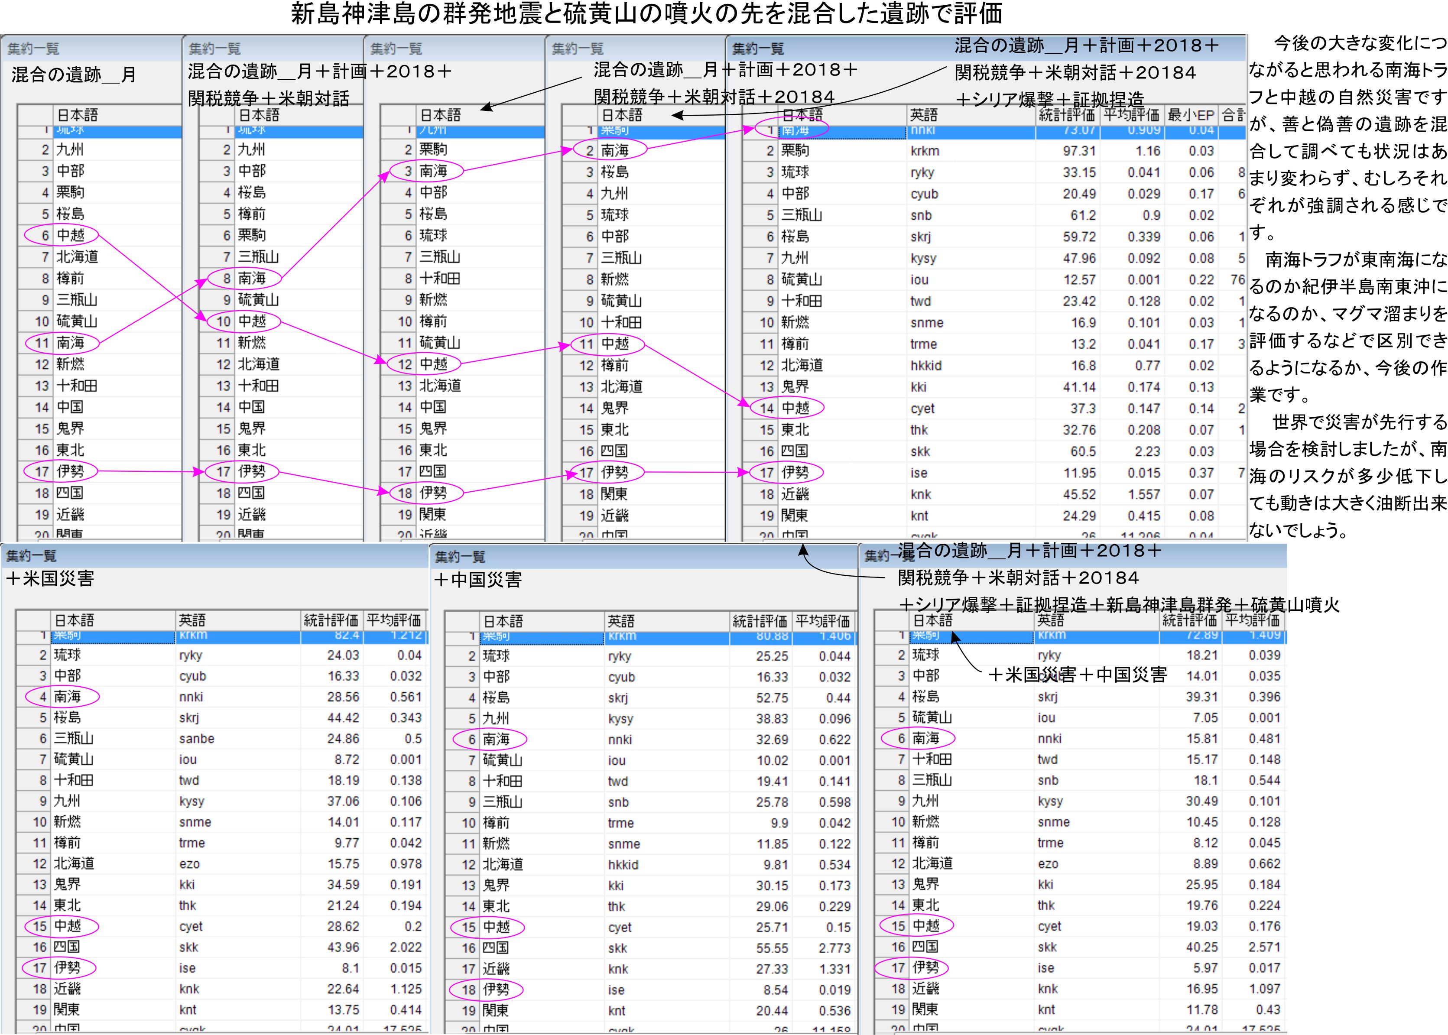
Task: Click the 最小EP column header
Action: (x=1191, y=115)
